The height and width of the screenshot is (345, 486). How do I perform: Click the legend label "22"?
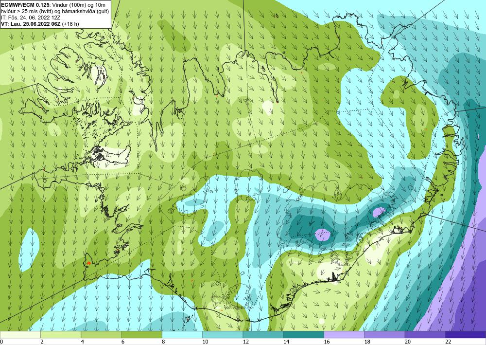point(448,342)
